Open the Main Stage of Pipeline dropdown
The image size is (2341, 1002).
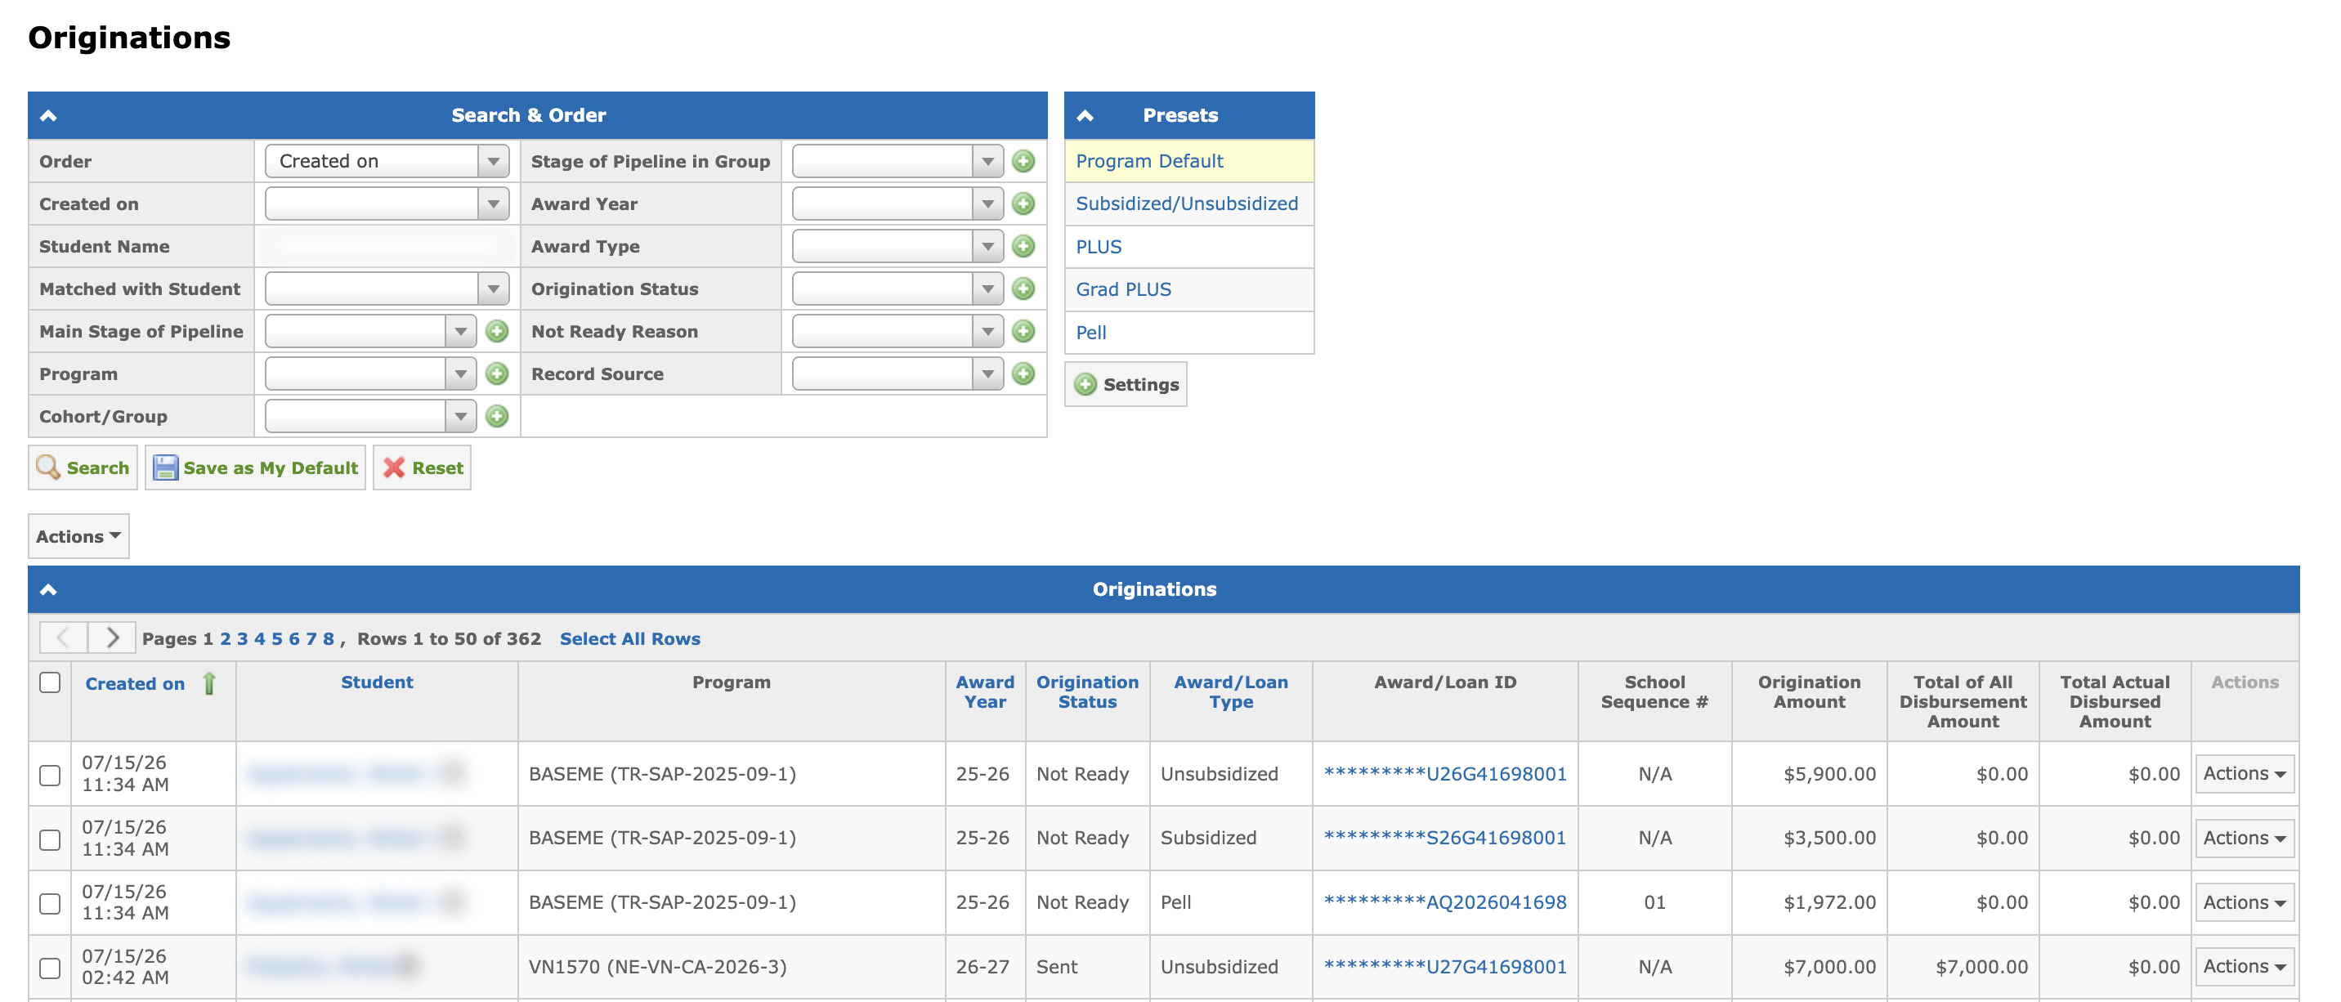(x=371, y=332)
